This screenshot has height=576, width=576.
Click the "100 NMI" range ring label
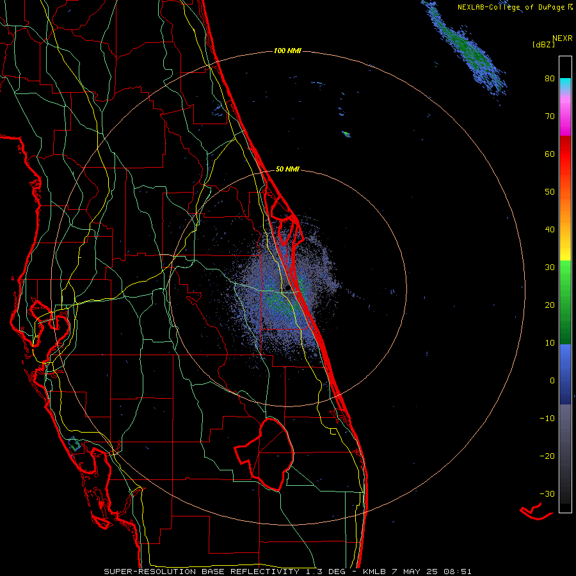[x=287, y=51]
